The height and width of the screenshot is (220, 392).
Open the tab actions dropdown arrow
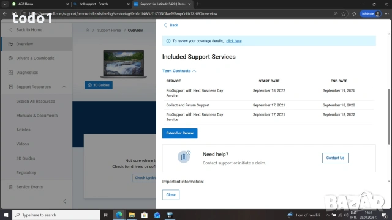pyautogui.click(x=5, y=4)
